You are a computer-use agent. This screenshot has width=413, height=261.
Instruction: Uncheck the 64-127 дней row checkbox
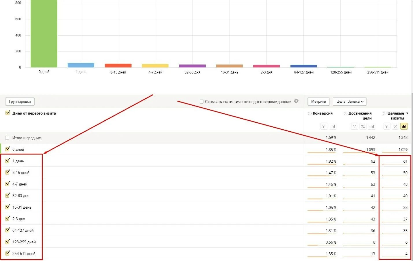[x=8, y=230]
